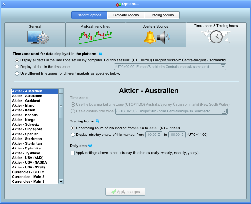This screenshot has height=204, width=251.
Task: Open help bubble next to Trading hours
Action: click(97, 121)
